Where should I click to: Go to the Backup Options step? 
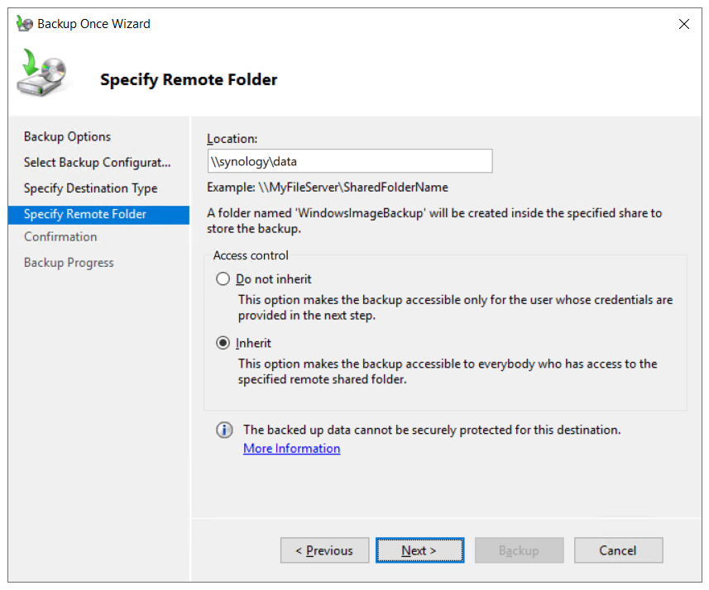[67, 137]
